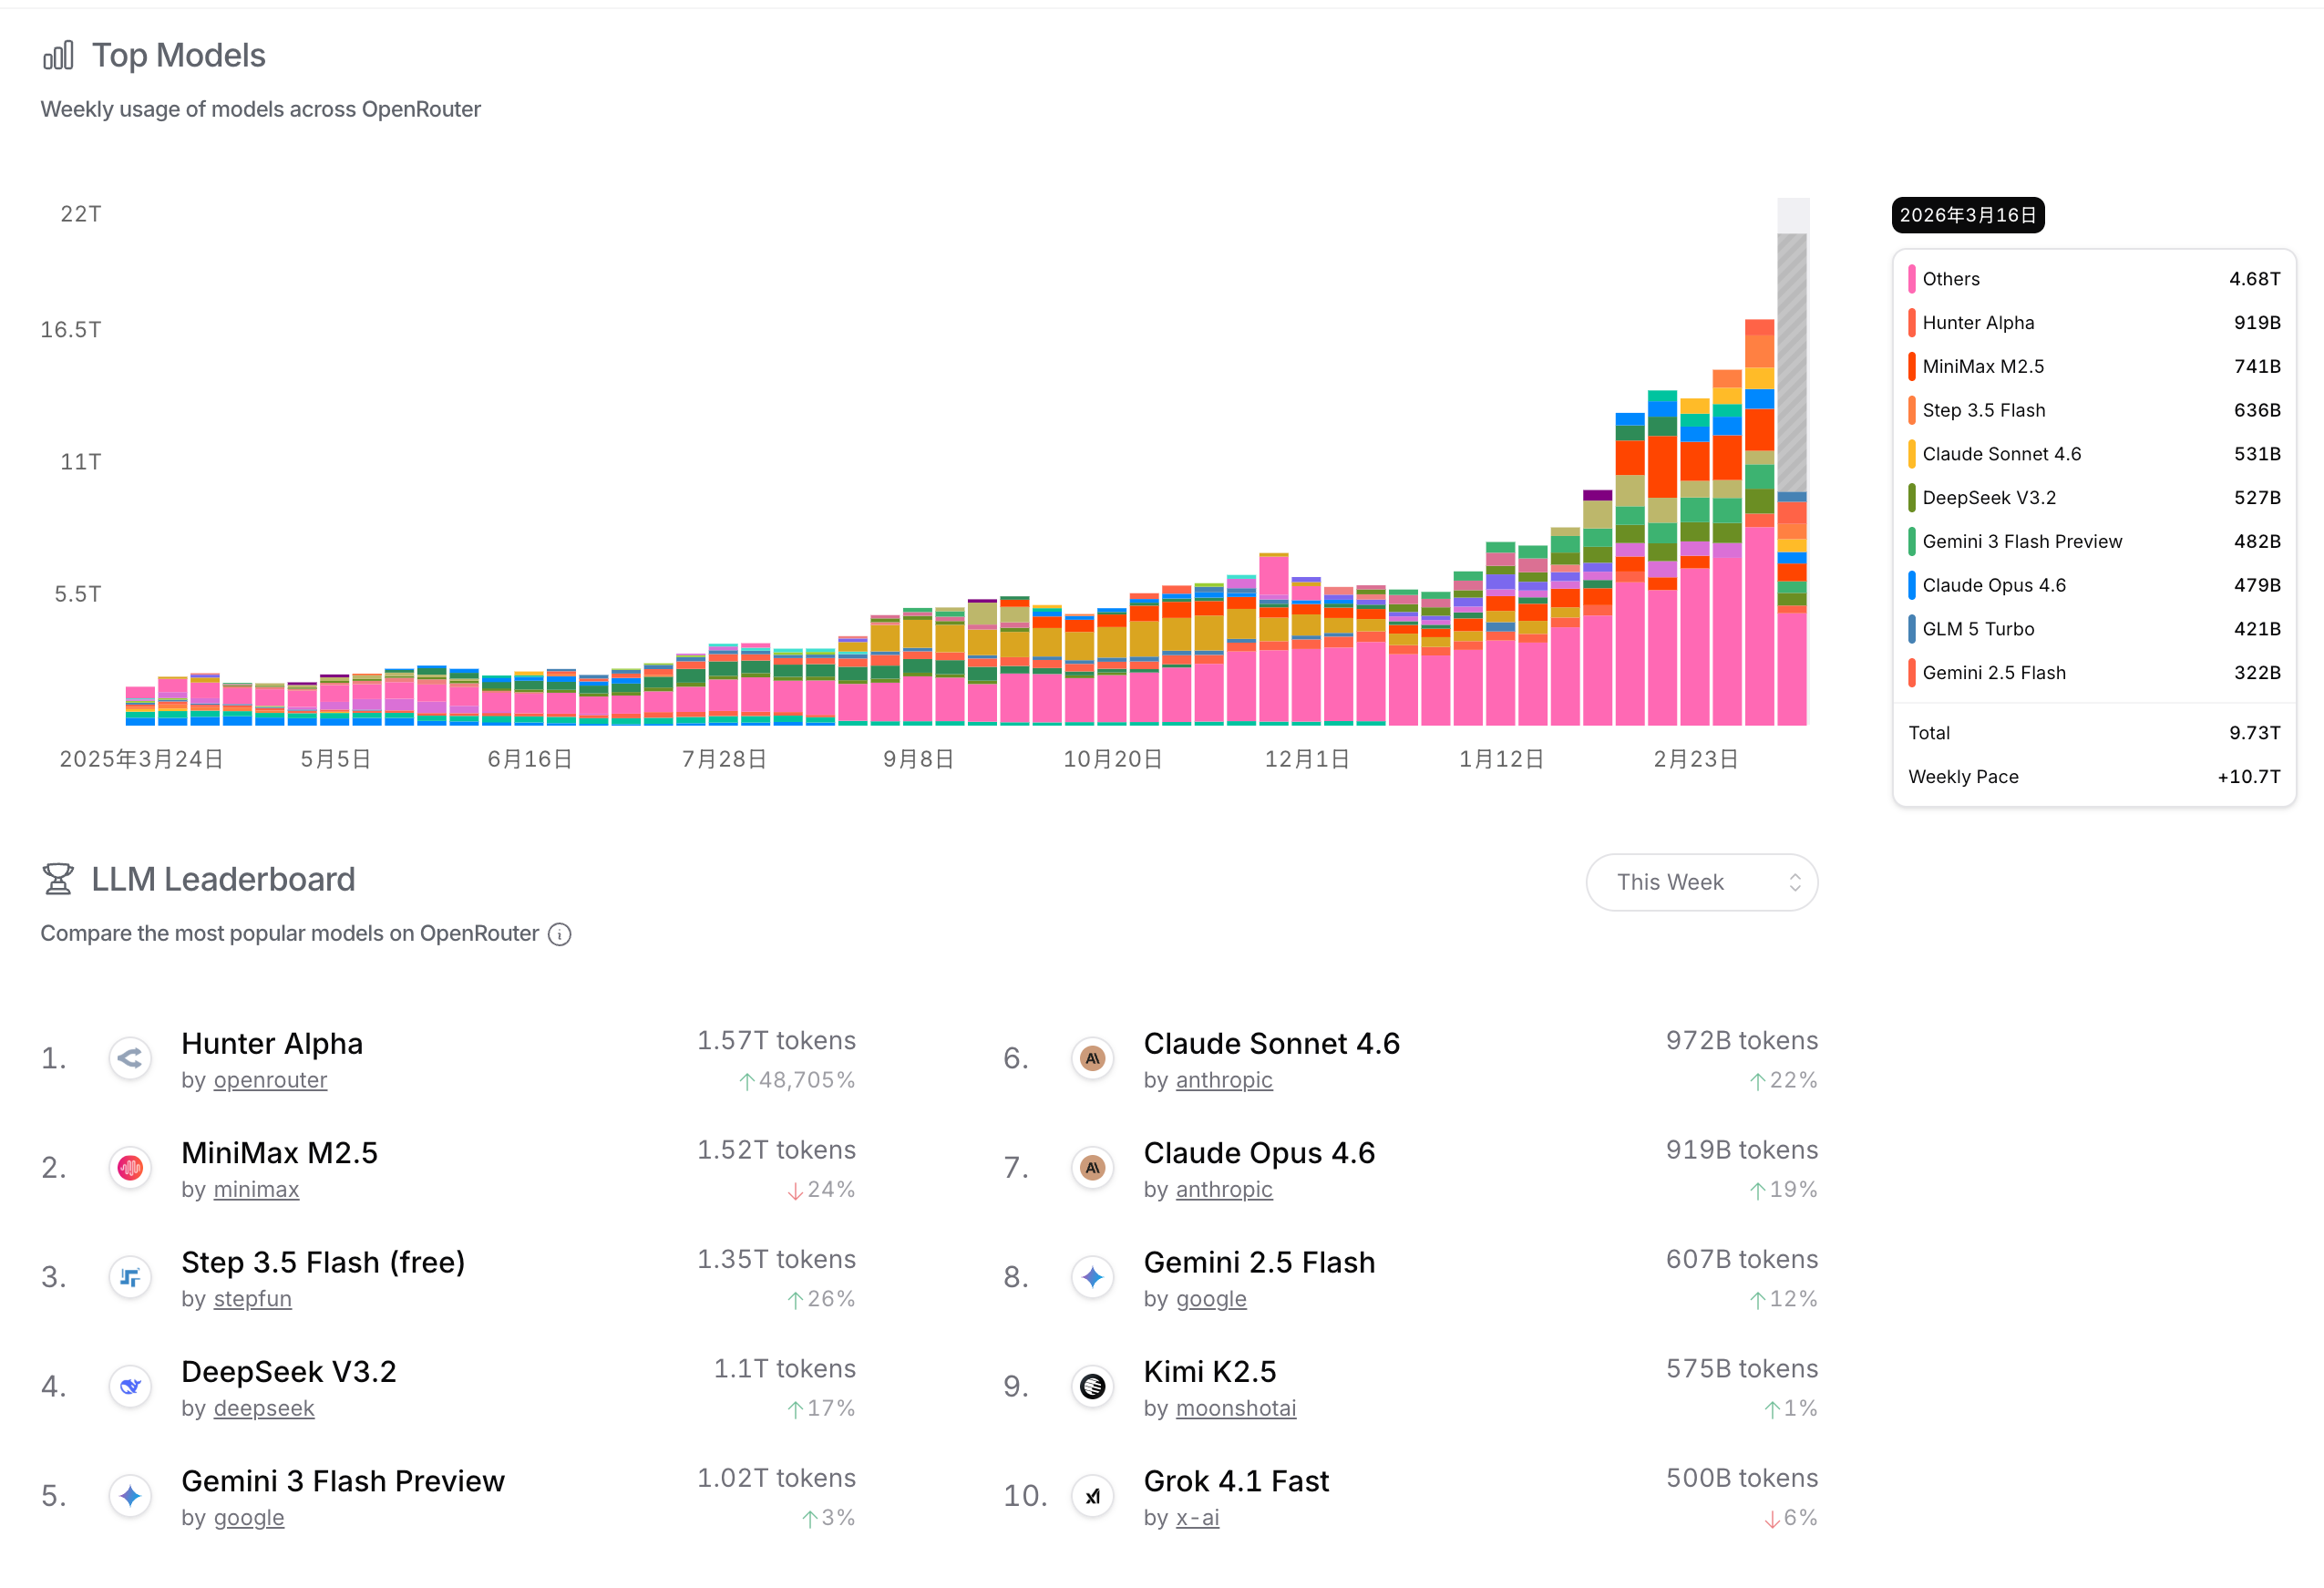Open the anthropic link under Claude Opus 4.6

[1224, 1189]
